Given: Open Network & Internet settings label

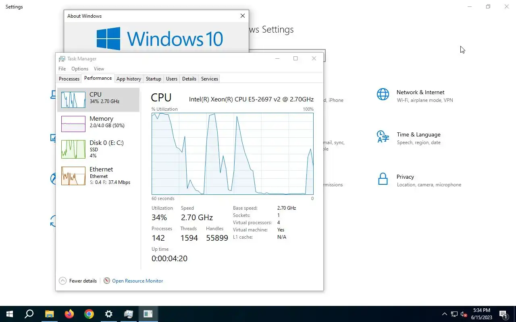Looking at the screenshot, I should point(420,92).
